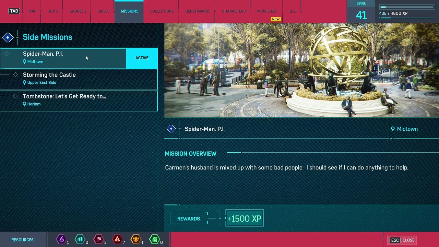Viewport: 439px width, 247px height.
Task: Click the Resources label
Action: [x=22, y=240]
